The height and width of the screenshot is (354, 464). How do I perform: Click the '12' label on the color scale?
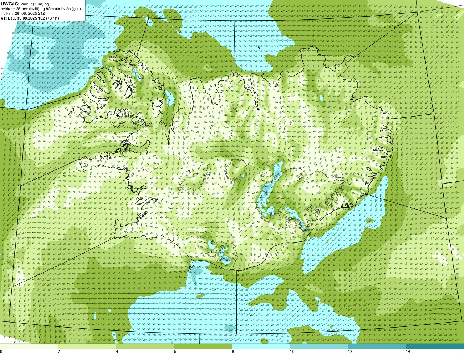[350, 351]
